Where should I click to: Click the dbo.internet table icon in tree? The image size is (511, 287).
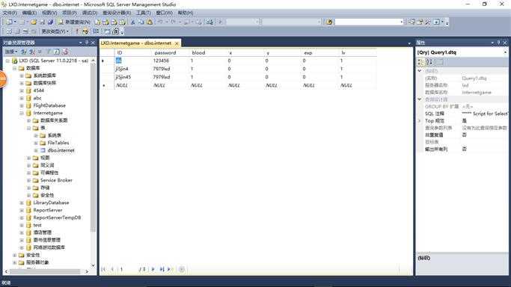43,150
